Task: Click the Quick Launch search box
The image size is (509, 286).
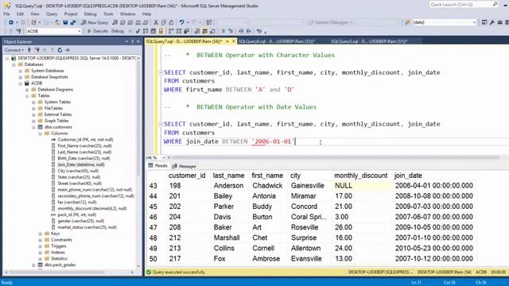Action: coord(464,5)
